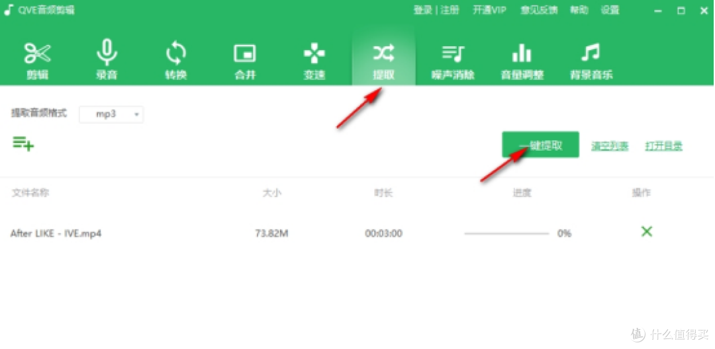Click the 00:03:00 duration value
Screen dimensions: 715x349
[383, 233]
